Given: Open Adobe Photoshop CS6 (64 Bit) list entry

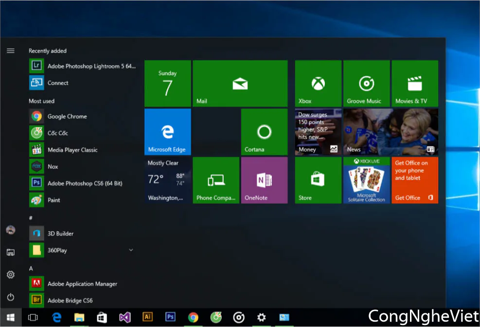Looking at the screenshot, I should coord(83,183).
